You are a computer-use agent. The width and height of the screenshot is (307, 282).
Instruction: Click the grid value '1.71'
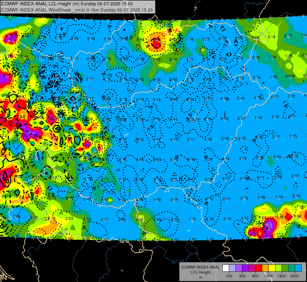tap(192, 220)
